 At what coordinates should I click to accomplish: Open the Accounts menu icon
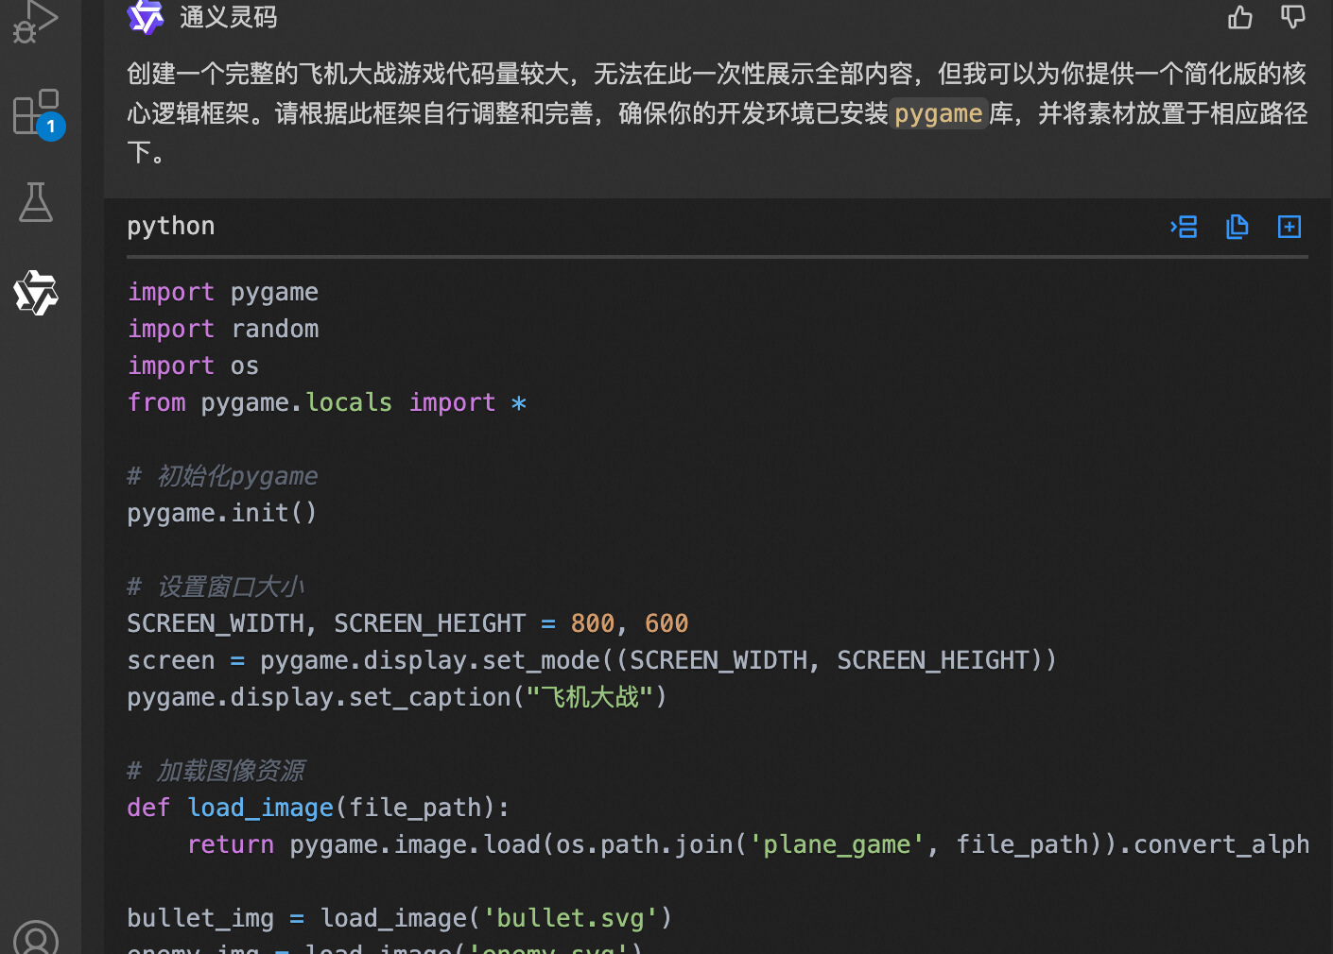pos(36,939)
